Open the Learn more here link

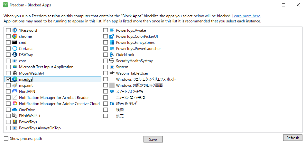tap(246, 16)
